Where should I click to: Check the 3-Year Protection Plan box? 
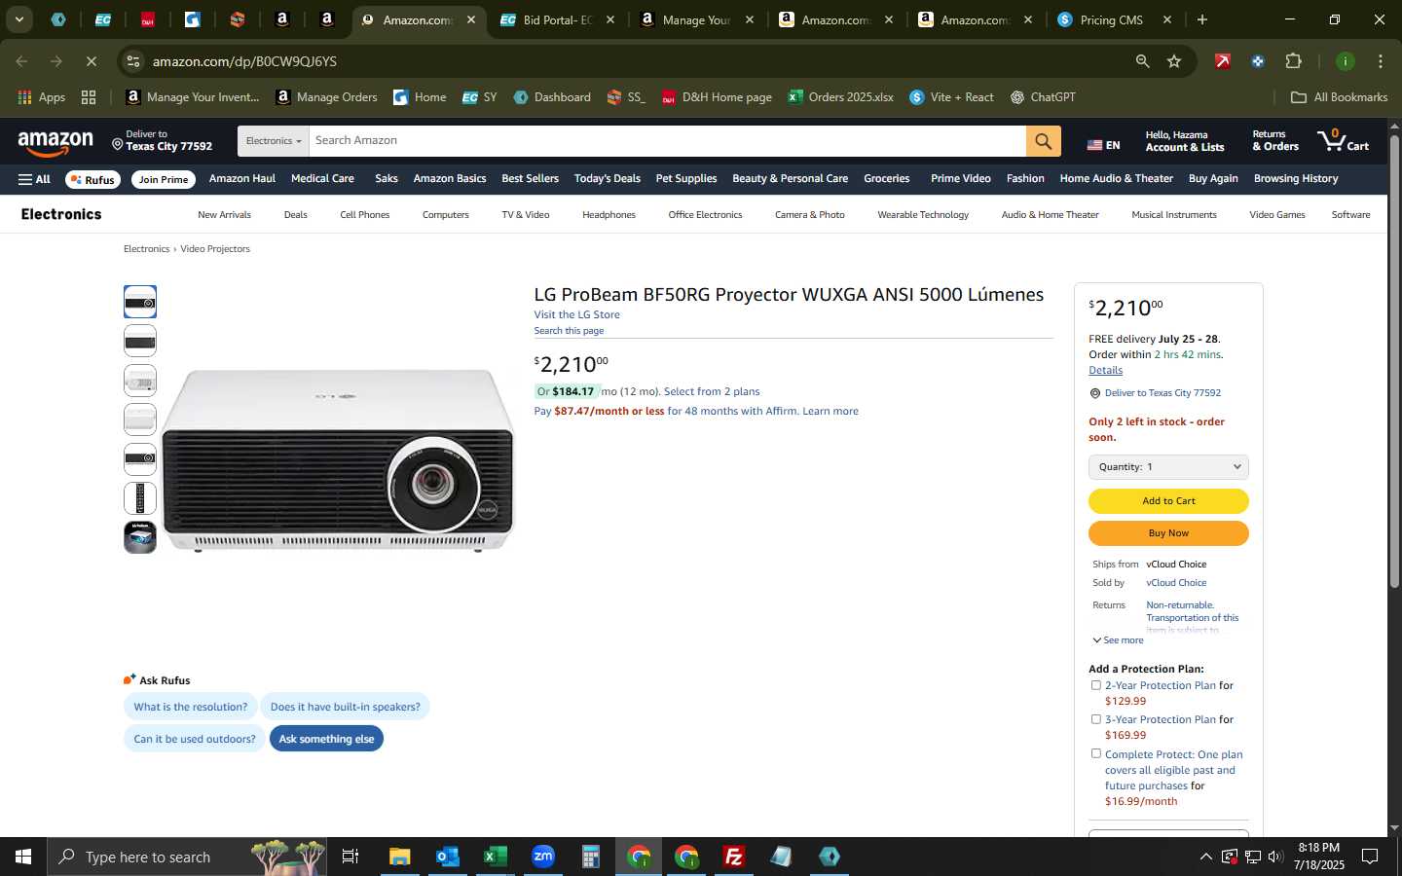click(x=1095, y=719)
